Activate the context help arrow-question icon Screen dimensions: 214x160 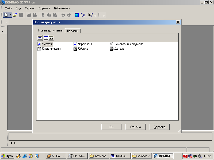tap(90, 15)
